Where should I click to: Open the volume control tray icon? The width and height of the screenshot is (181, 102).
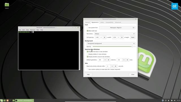click(174, 101)
